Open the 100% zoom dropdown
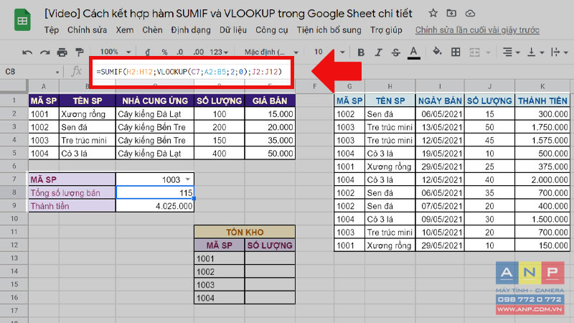Screen dimensions: 574x323 pyautogui.click(x=116, y=52)
